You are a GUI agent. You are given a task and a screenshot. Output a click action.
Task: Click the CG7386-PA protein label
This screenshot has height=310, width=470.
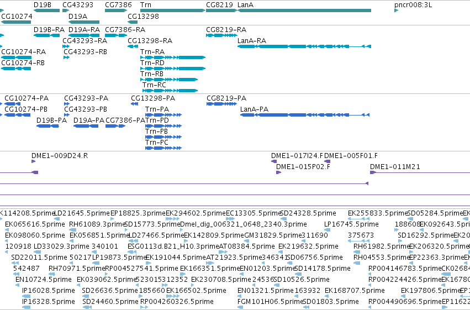(x=125, y=120)
